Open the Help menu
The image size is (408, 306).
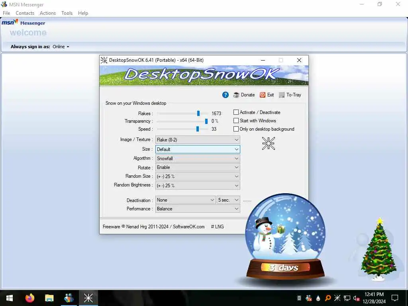[83, 13]
